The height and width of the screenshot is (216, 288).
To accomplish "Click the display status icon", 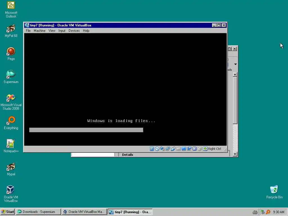I will 184,149.
